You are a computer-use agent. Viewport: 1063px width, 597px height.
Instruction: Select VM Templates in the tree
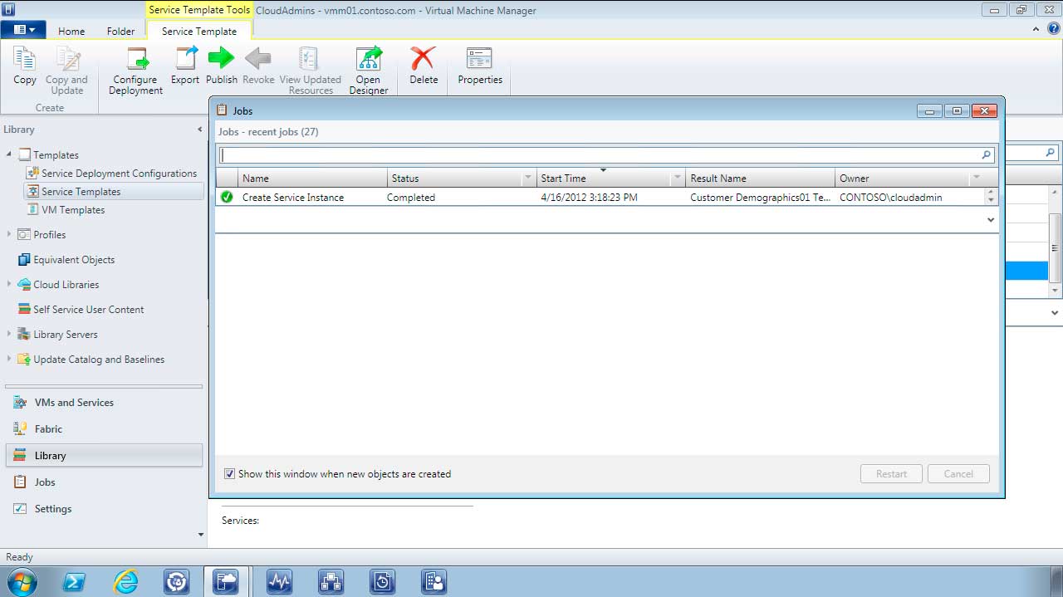73,210
